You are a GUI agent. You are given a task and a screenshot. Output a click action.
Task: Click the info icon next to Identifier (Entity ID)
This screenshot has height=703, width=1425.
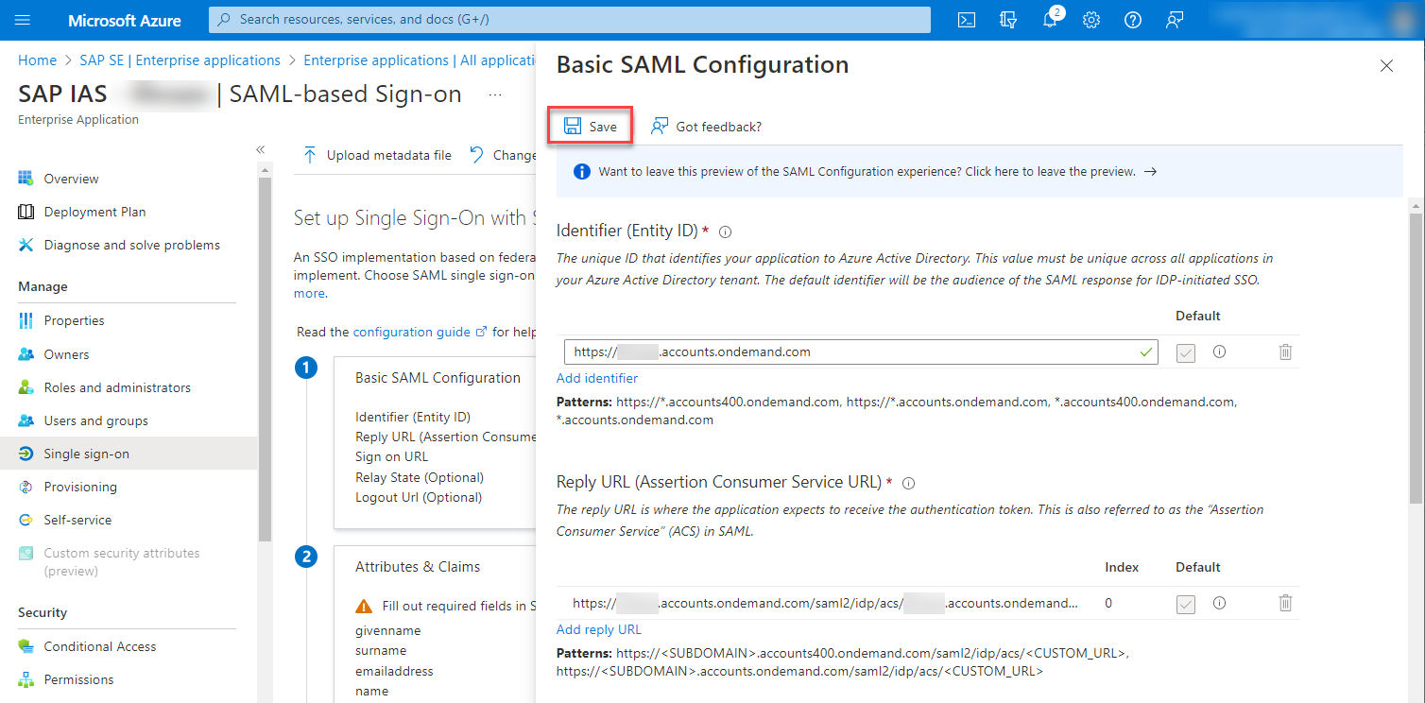point(726,231)
